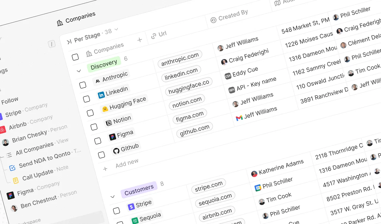Click the Hugging Face emoji logo
Image resolution: width=381 pixels, height=224 pixels.
(x=105, y=109)
